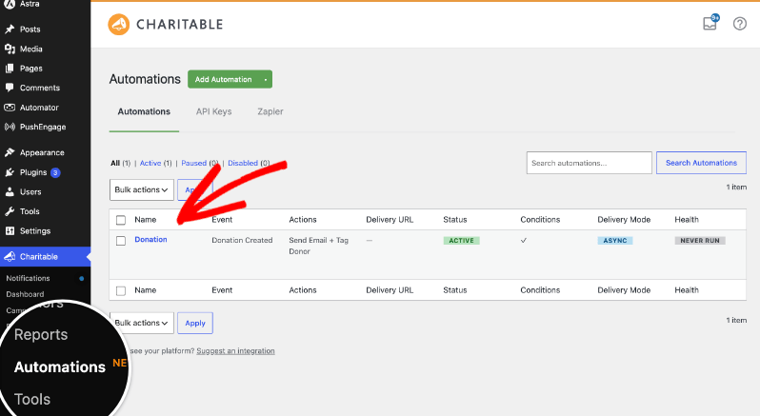The image size is (760, 416).
Task: Click the Health column header
Action: click(687, 220)
